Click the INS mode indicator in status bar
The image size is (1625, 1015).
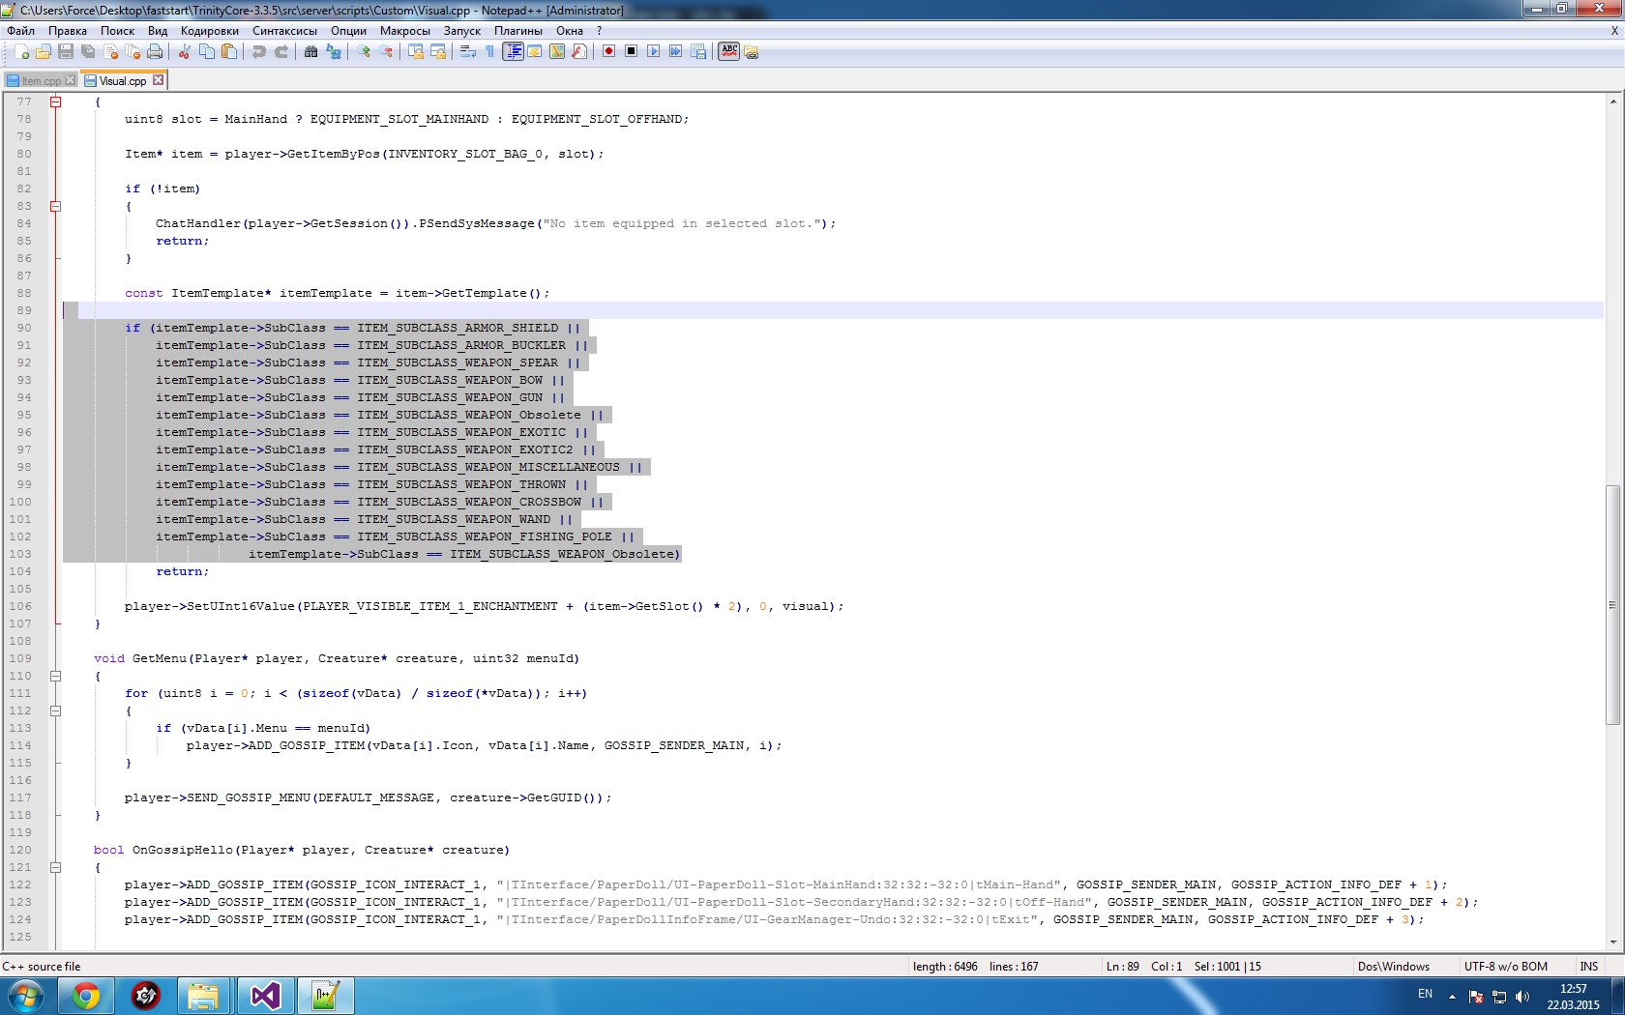point(1588,966)
